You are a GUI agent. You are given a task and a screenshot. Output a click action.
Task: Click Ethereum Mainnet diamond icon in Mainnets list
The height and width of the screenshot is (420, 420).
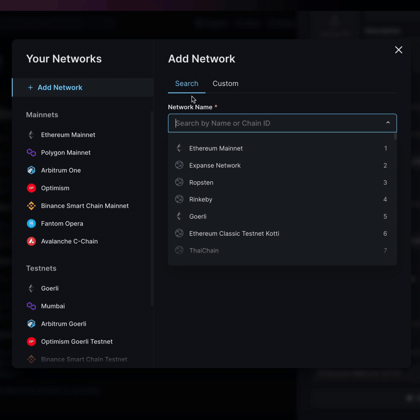31,135
